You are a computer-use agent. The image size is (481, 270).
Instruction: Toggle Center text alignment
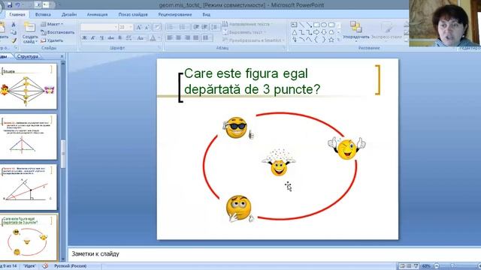[x=179, y=38]
